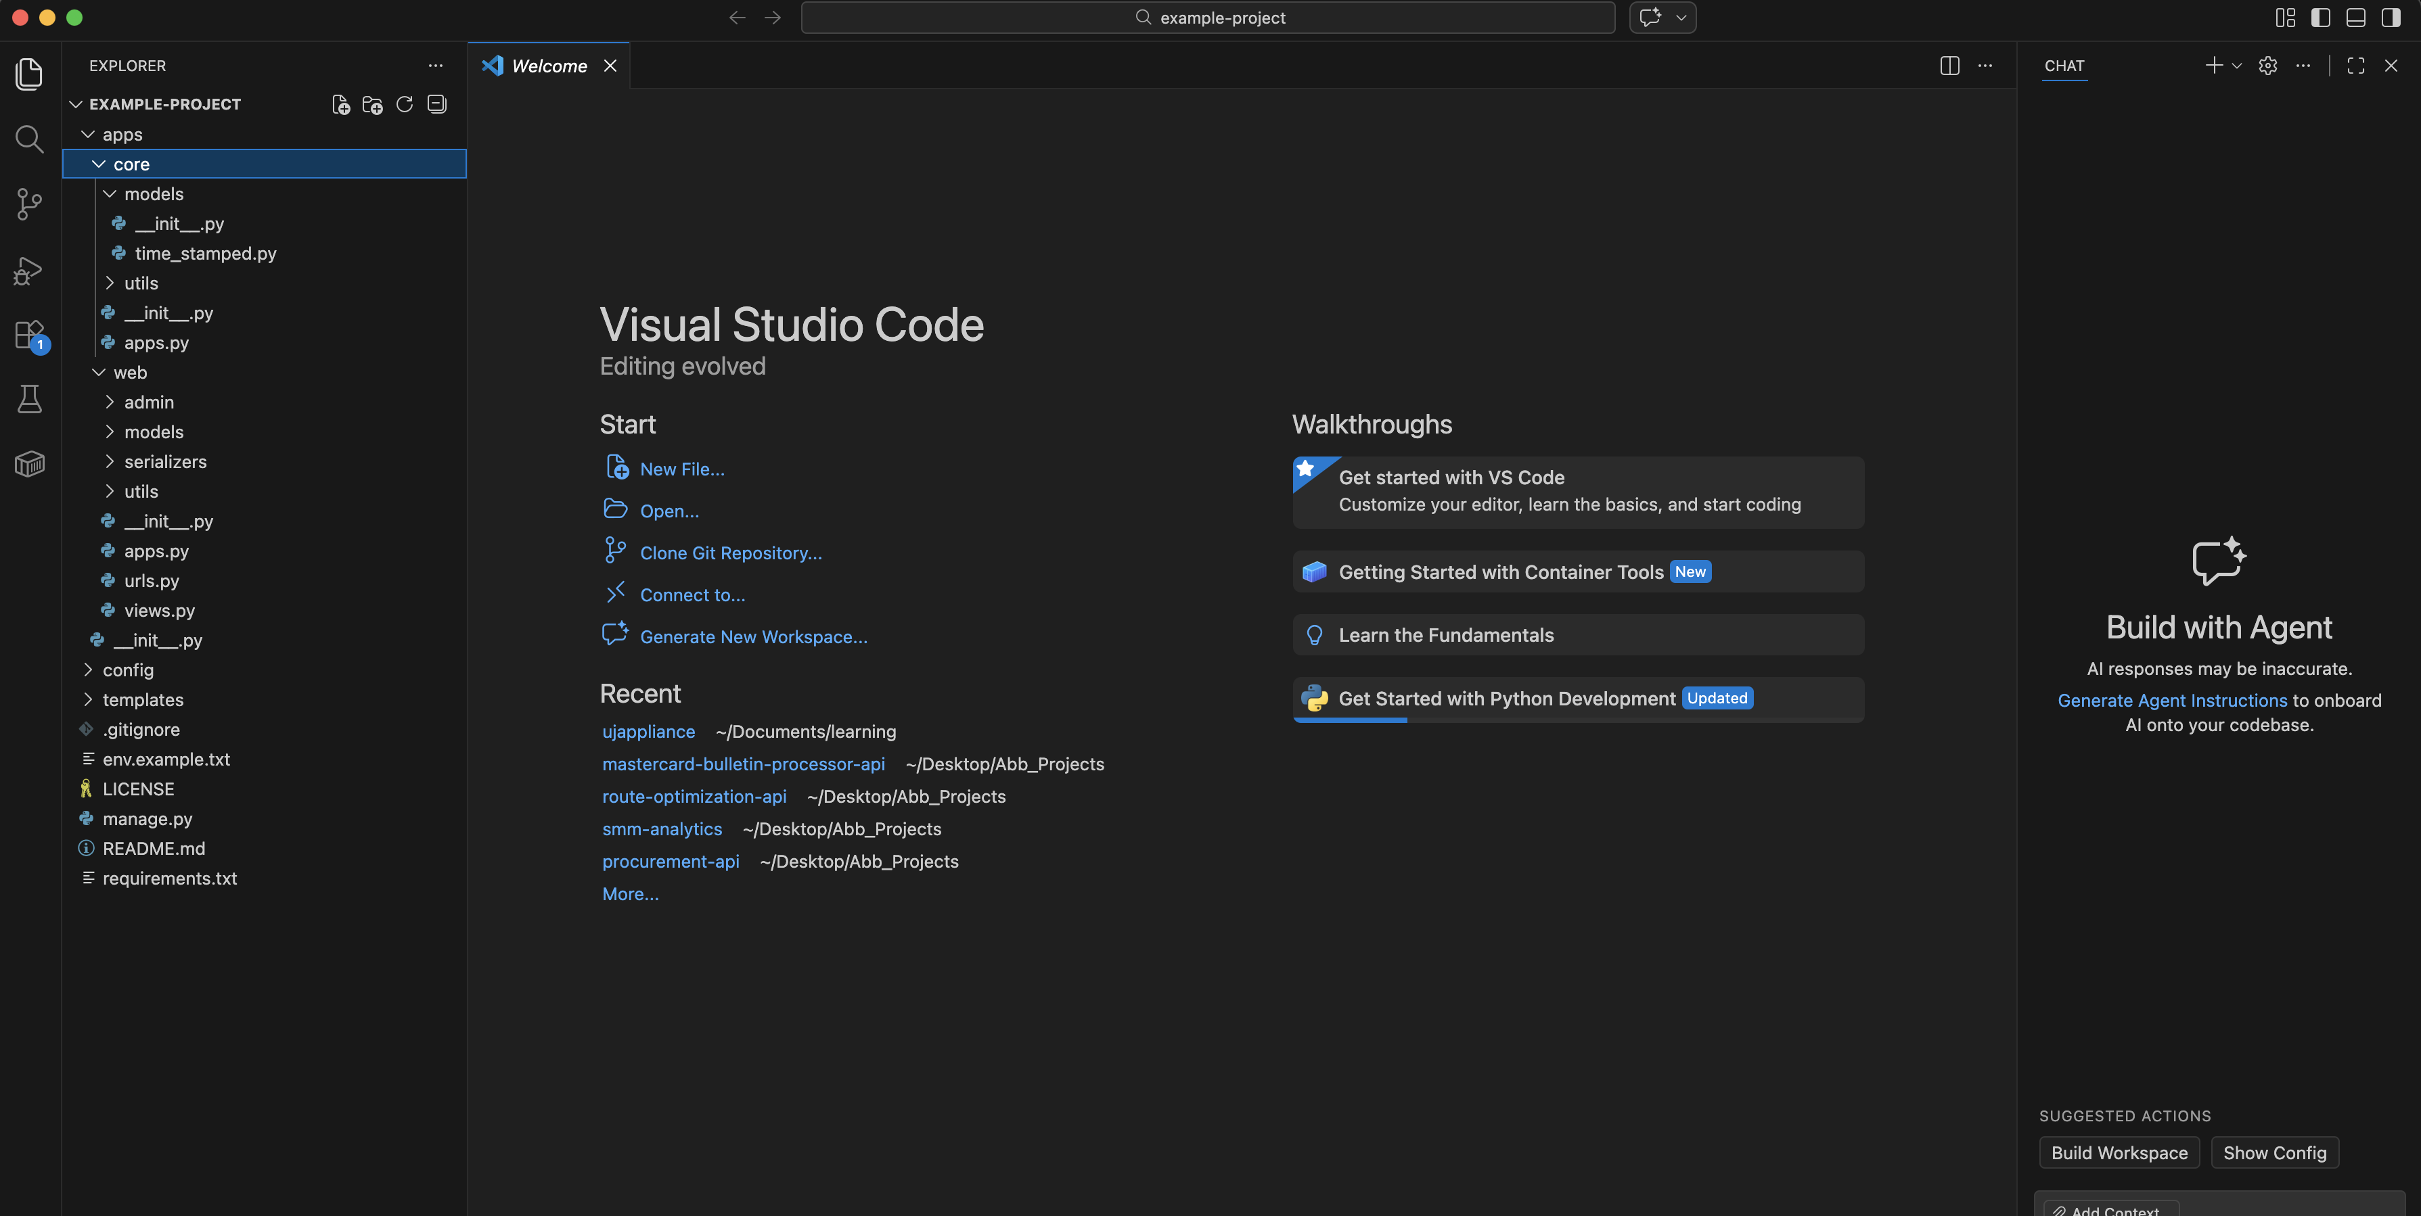
Task: Split the editor to the right
Action: click(1949, 66)
